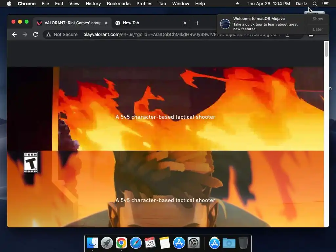
Task: Click the page's vertical scrollbar thumb
Action: tap(326, 49)
